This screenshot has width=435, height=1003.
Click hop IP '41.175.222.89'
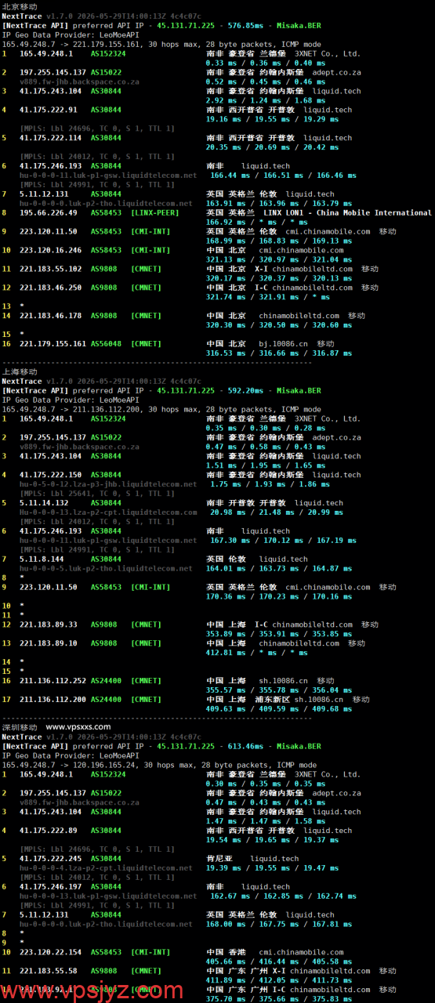49,831
